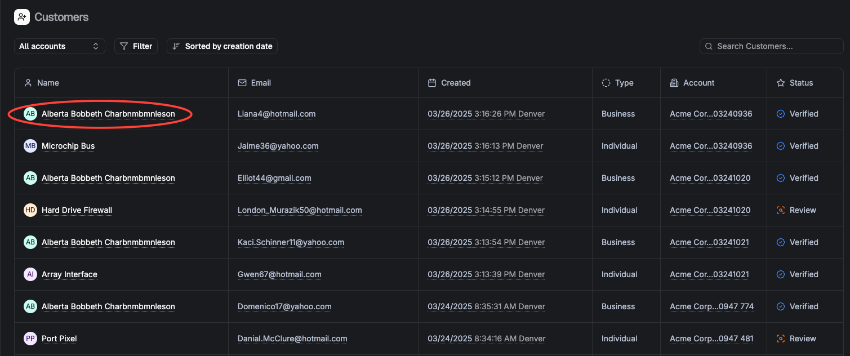Click the star icon beside the Status header
850x356 pixels.
pyautogui.click(x=781, y=82)
